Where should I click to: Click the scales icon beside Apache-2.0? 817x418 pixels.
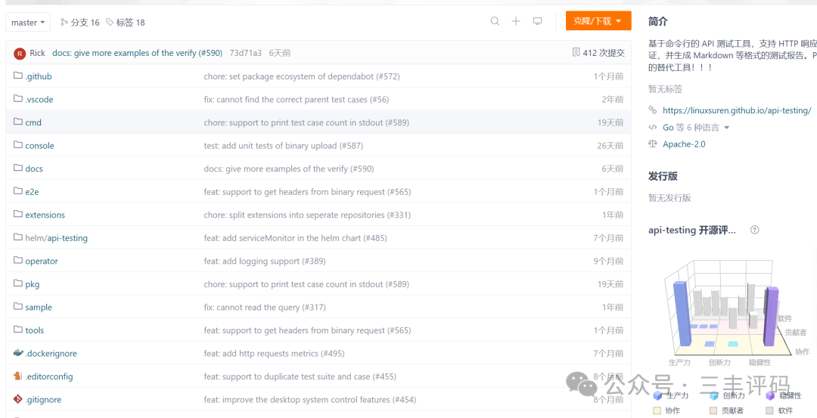pyautogui.click(x=653, y=144)
